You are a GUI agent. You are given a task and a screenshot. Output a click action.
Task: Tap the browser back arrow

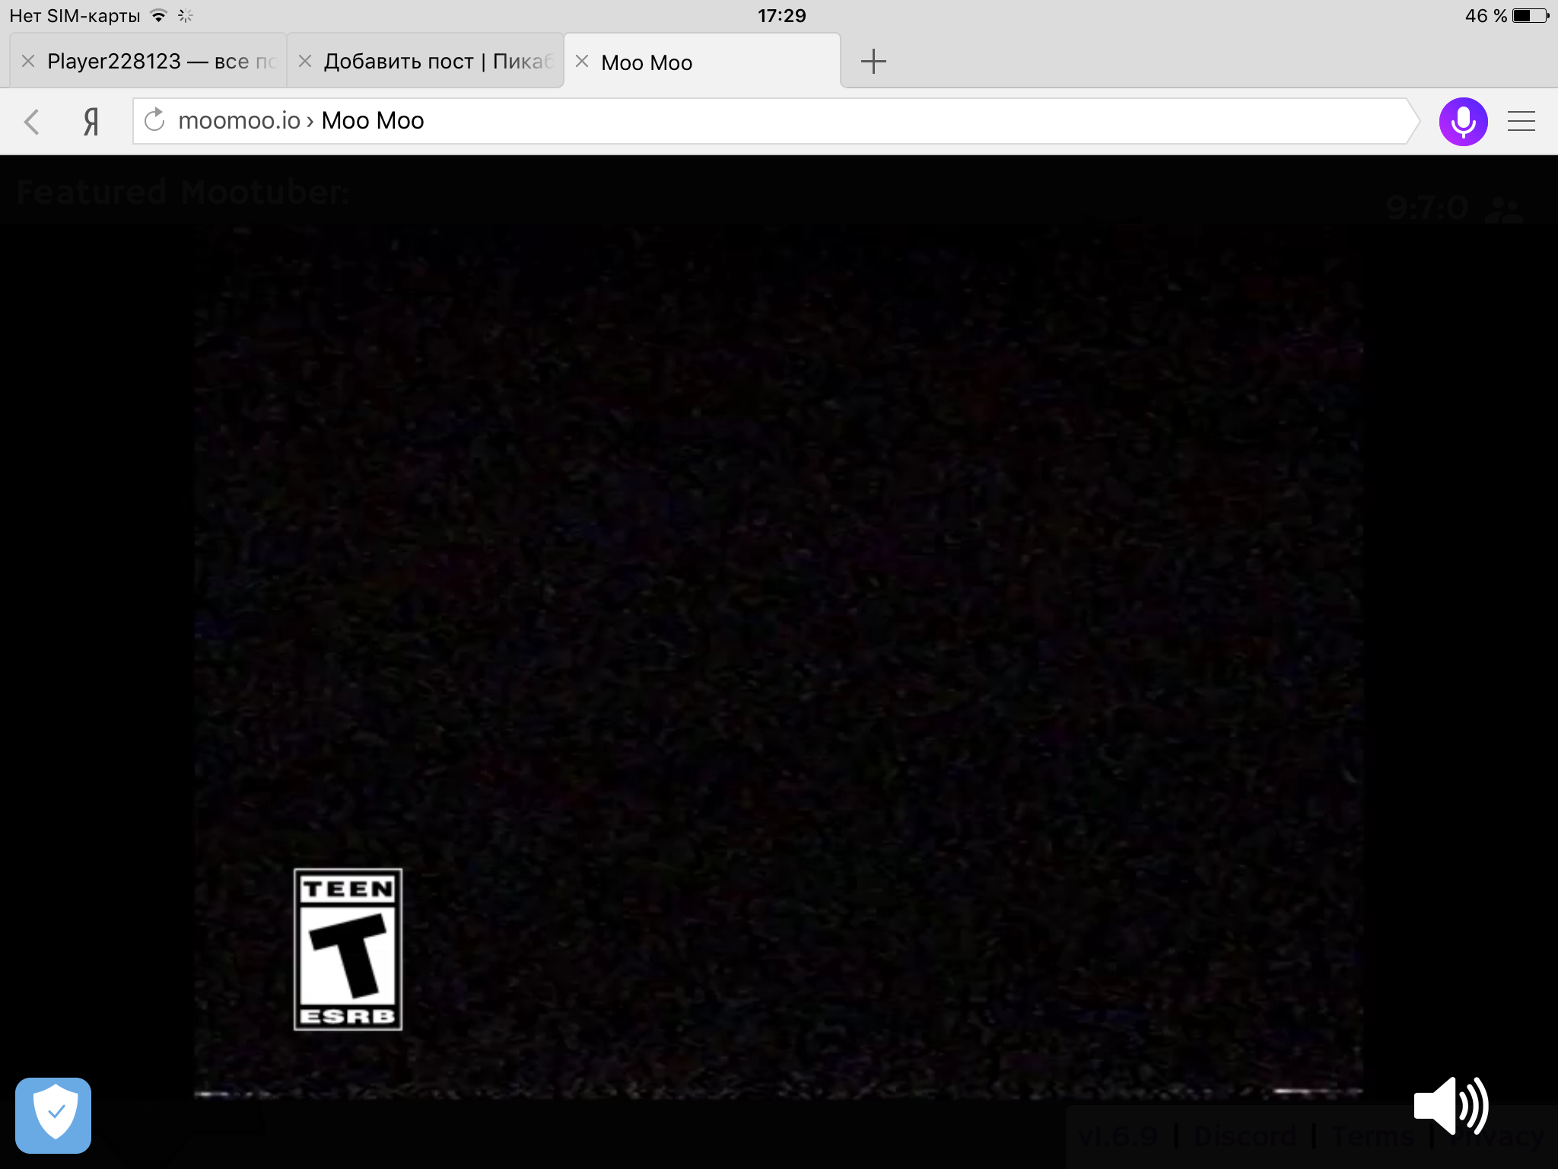click(32, 122)
